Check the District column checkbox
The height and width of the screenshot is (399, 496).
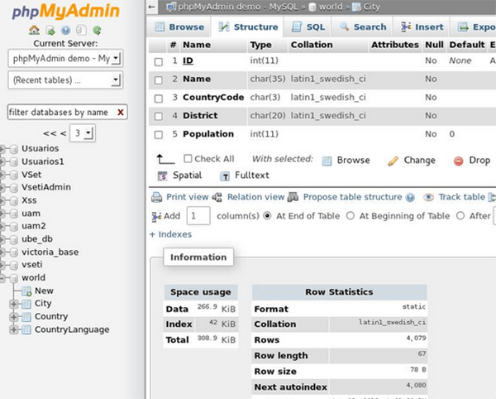[159, 116]
